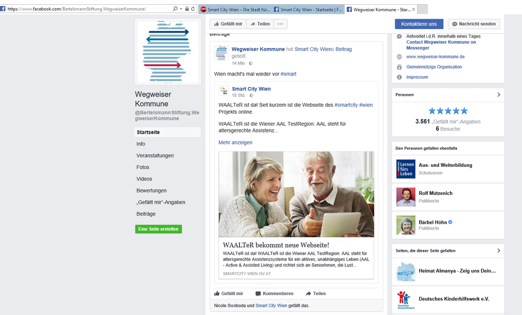The height and width of the screenshot is (315, 522).
Task: Click the info icon beside Impressum
Action: (x=399, y=77)
